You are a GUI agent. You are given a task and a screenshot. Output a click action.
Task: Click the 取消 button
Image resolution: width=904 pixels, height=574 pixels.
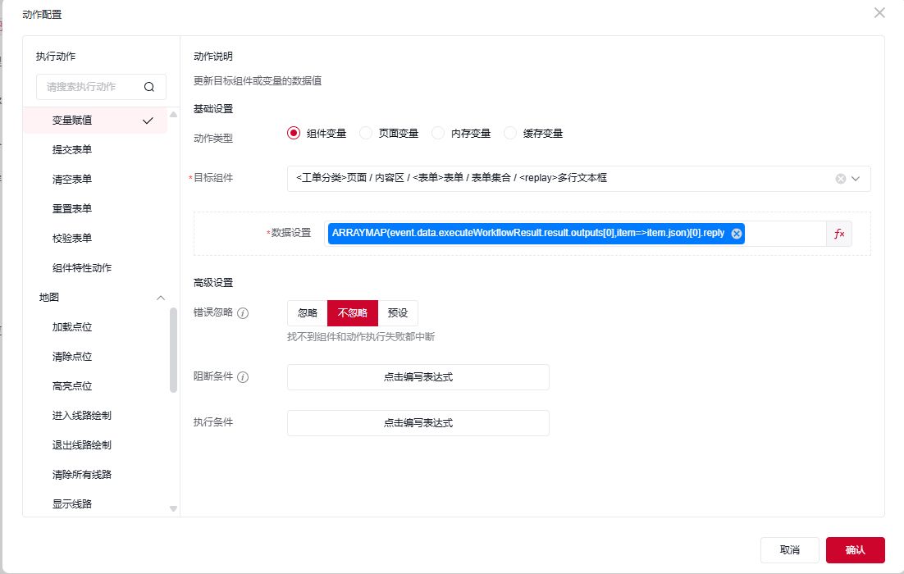pos(789,549)
